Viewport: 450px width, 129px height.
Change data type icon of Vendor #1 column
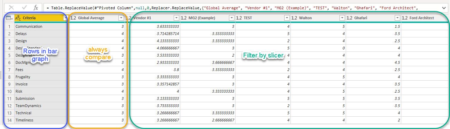click(x=128, y=18)
